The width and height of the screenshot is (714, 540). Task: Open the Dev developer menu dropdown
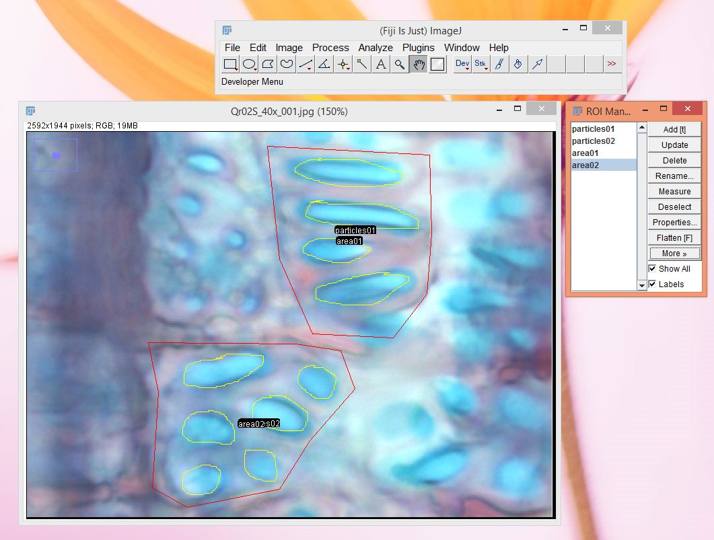462,65
